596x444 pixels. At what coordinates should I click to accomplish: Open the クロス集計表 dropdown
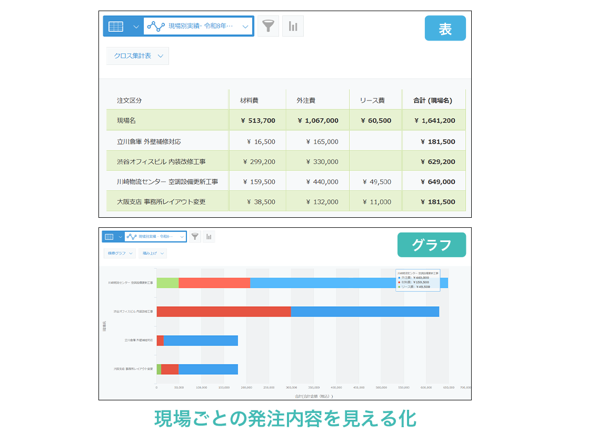(x=137, y=55)
